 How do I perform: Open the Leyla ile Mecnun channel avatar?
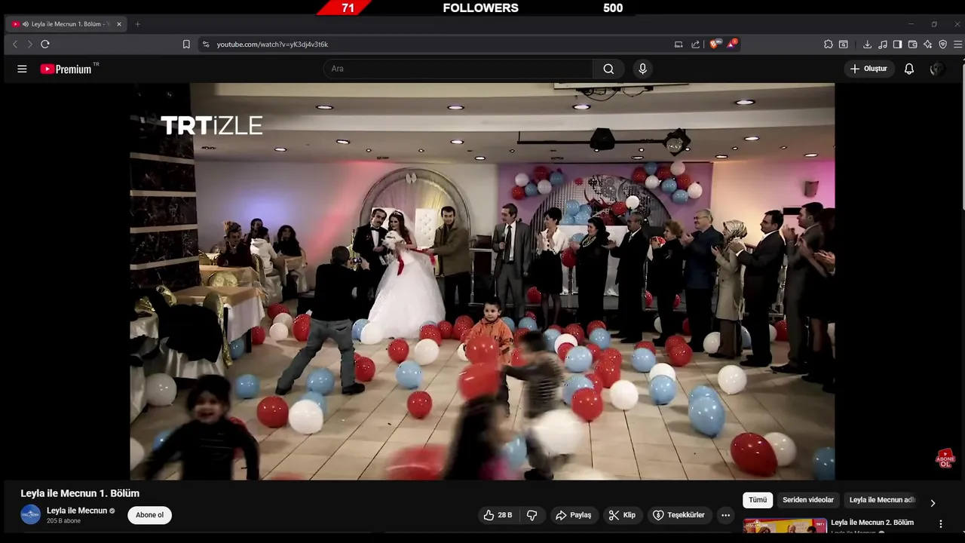point(30,514)
